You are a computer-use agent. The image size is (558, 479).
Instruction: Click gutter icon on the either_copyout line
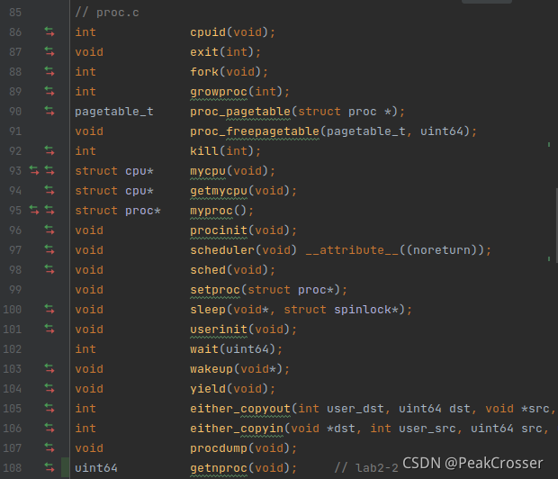coord(49,409)
